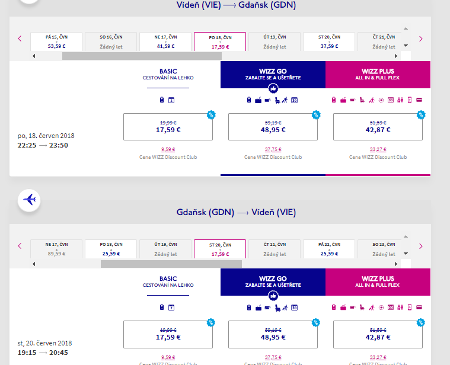This screenshot has height=365, width=450.
Task: Select the PÁ 22, ČVN date tab
Action: click(329, 249)
